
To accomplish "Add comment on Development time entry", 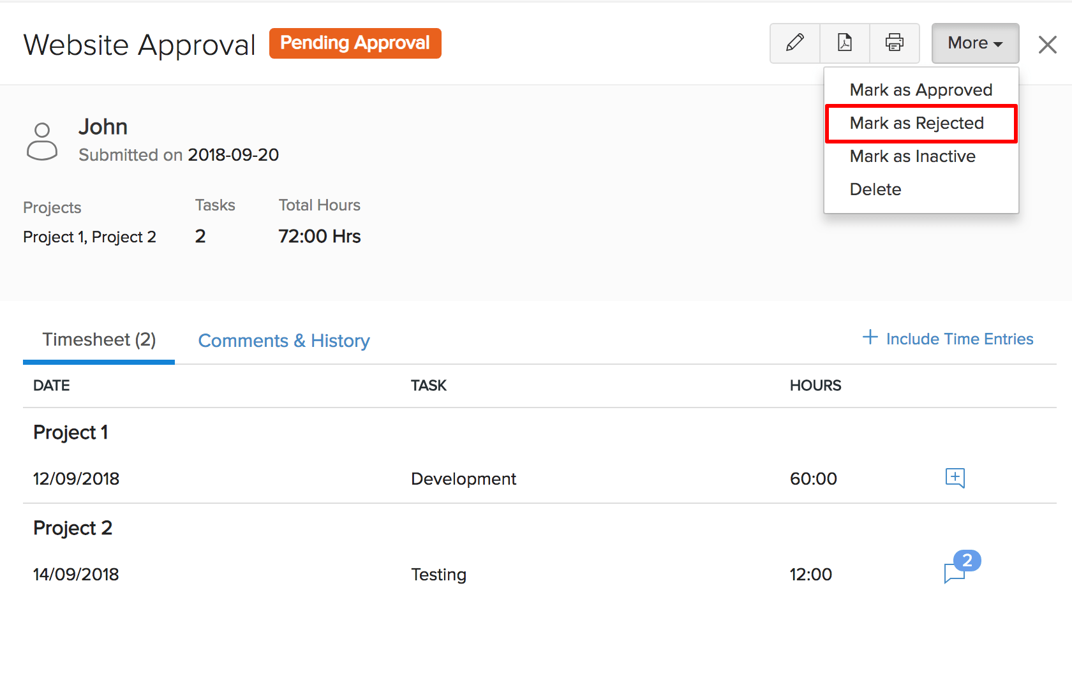I will click(x=955, y=478).
